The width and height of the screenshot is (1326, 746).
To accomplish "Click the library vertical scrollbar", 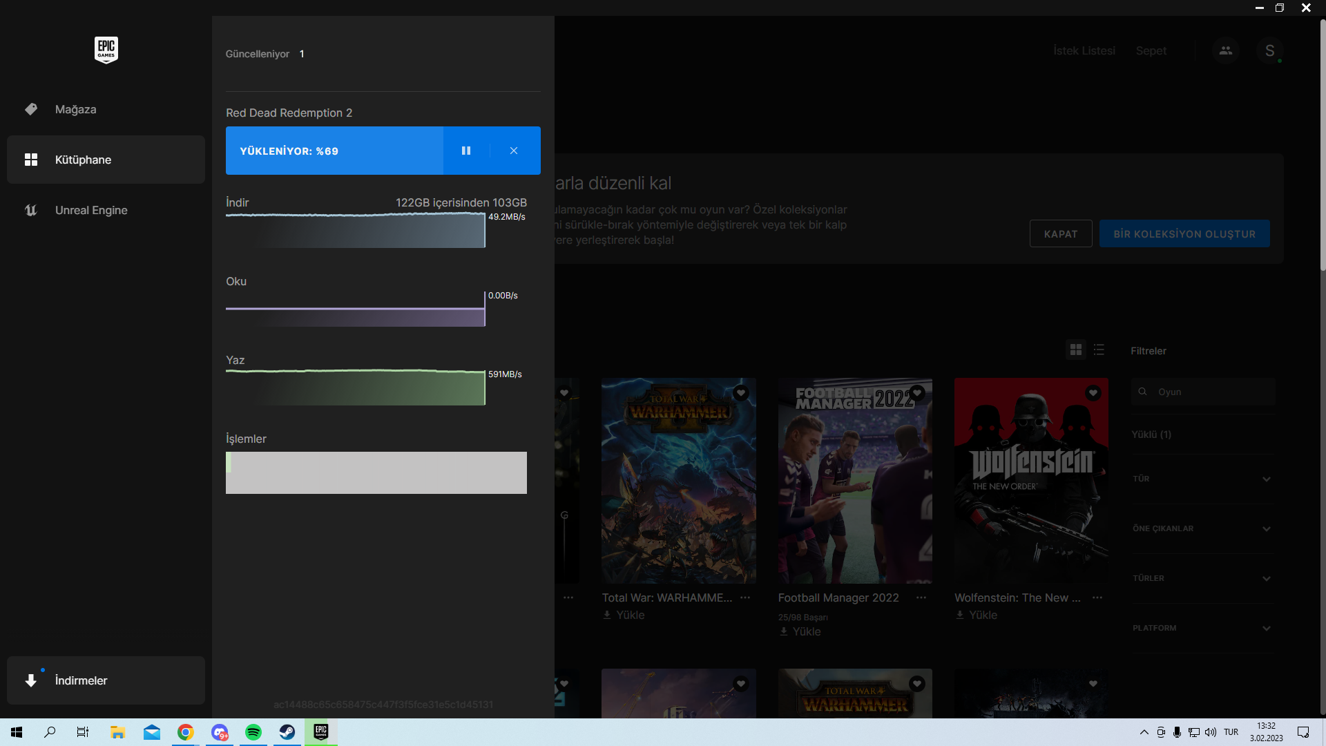I will [1323, 145].
